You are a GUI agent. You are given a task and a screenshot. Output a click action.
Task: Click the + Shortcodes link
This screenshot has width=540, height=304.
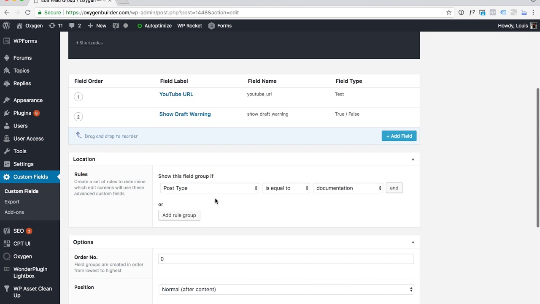tap(89, 43)
